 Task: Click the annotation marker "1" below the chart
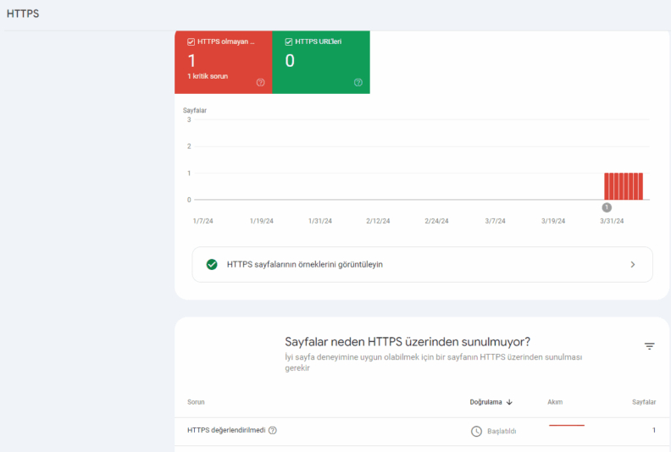[607, 207]
